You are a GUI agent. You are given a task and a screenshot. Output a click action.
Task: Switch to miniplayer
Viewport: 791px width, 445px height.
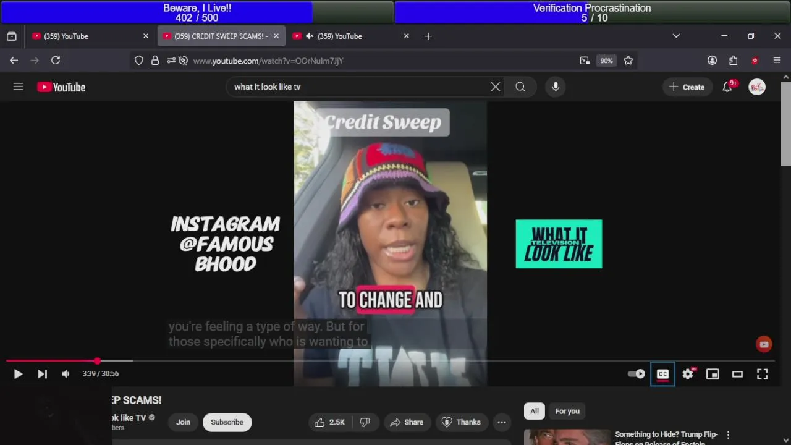pos(713,374)
